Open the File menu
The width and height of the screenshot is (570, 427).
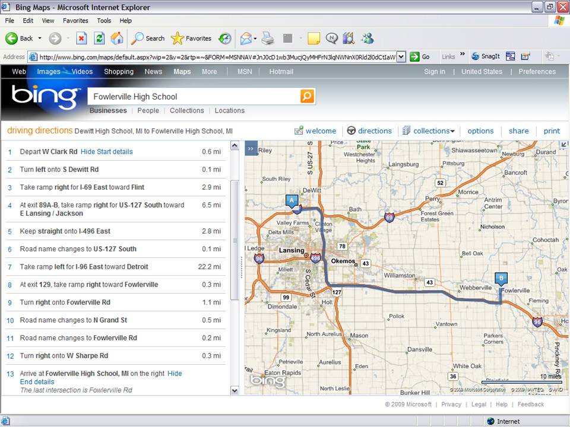(9, 21)
